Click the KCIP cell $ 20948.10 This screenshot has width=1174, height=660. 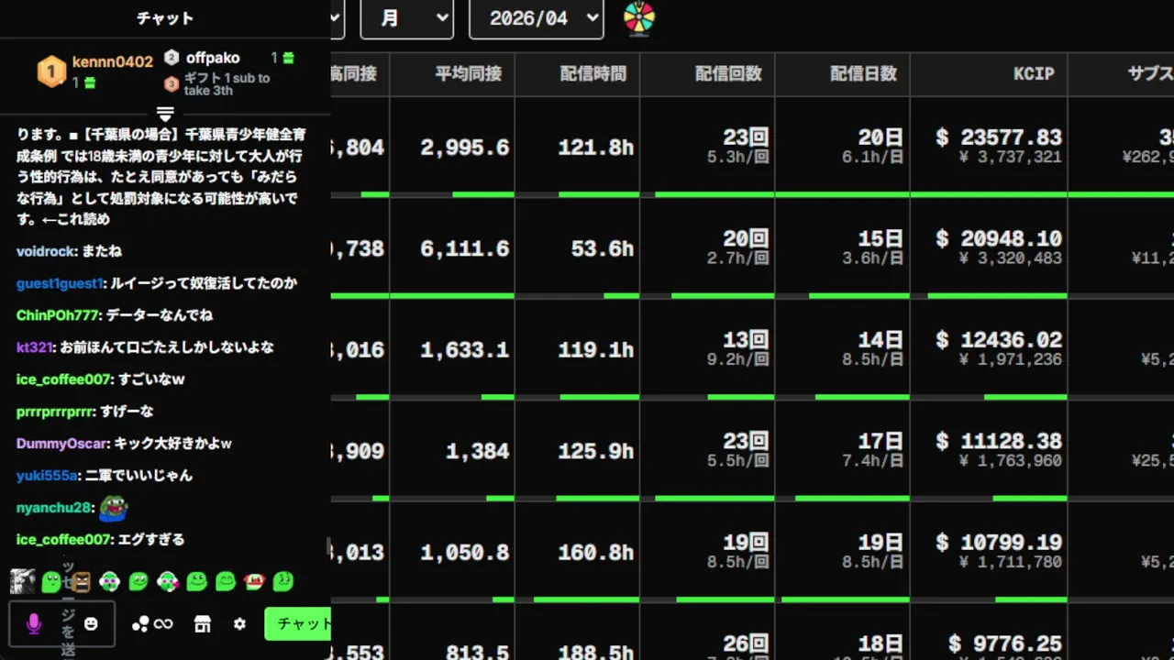999,239
